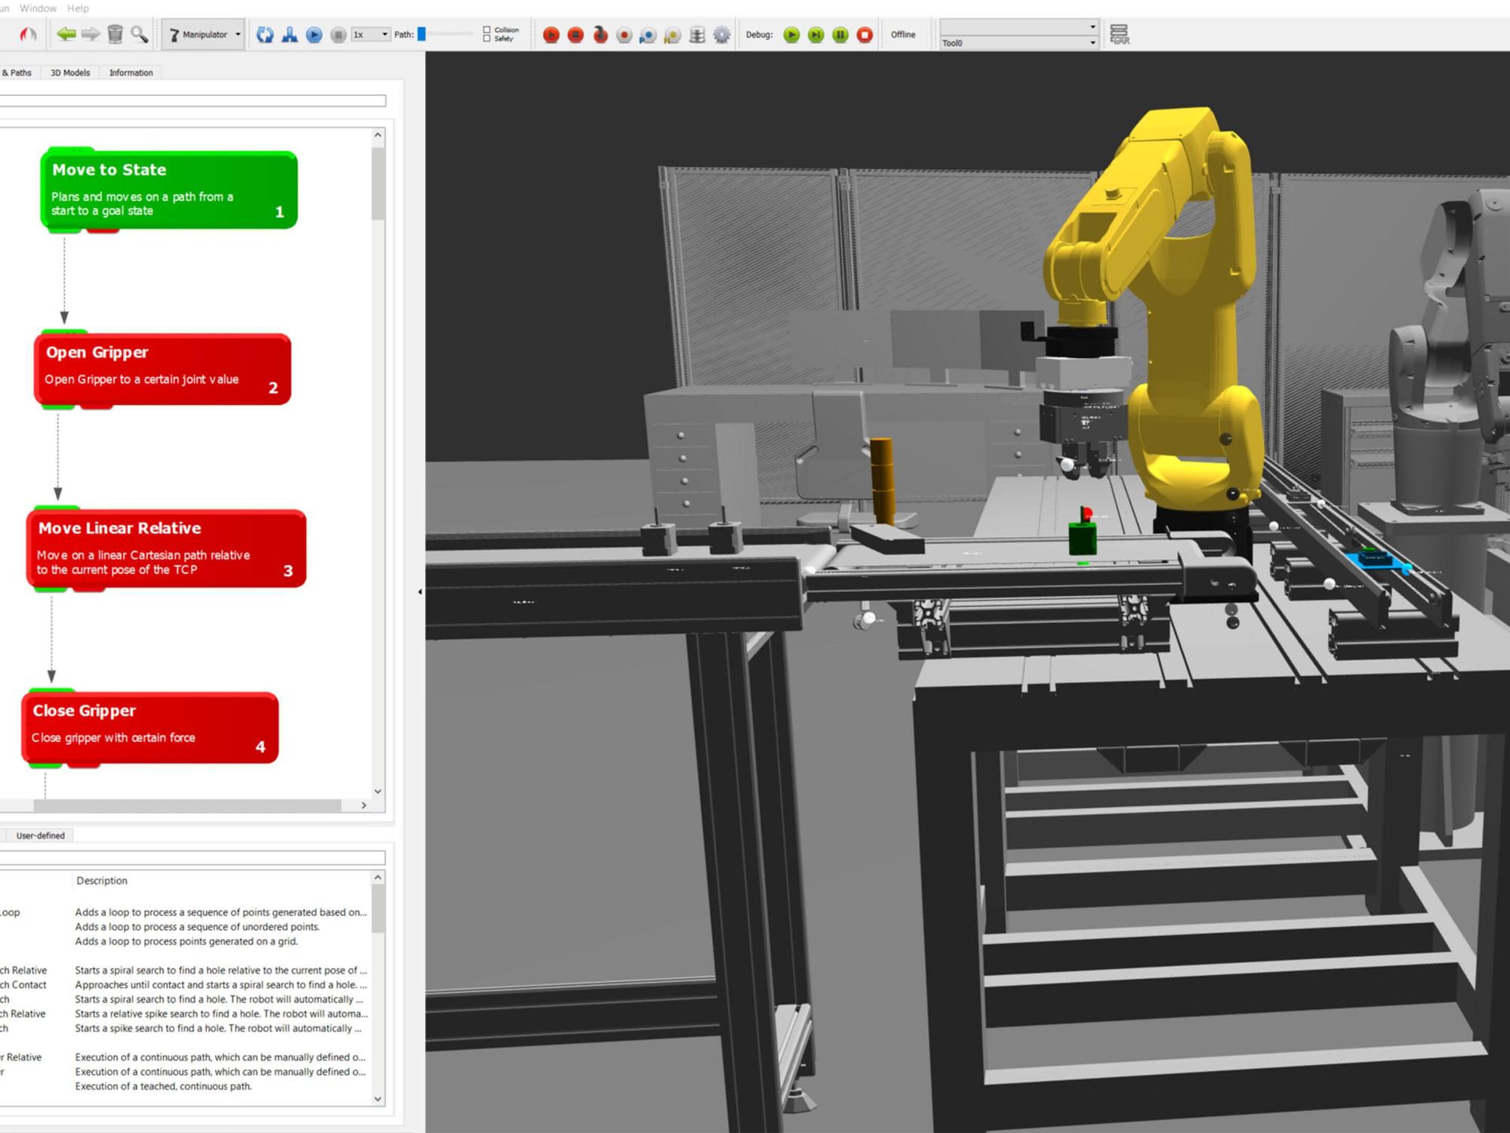Open settings with the gear icon
The image size is (1510, 1133).
point(722,35)
